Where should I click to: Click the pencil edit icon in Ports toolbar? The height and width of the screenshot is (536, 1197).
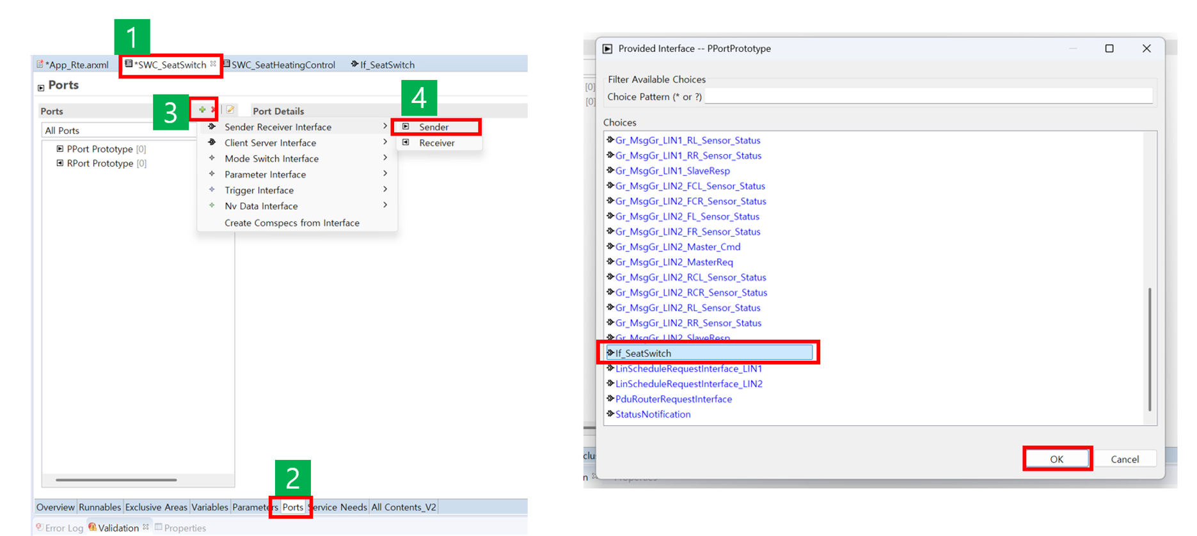pyautogui.click(x=230, y=110)
